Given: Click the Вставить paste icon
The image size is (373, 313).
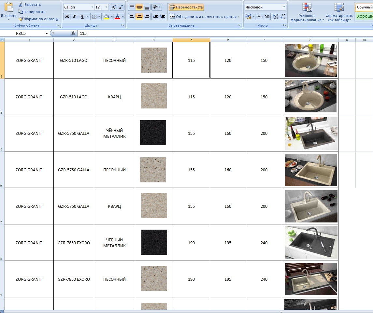Looking at the screenshot, I should [x=9, y=7].
